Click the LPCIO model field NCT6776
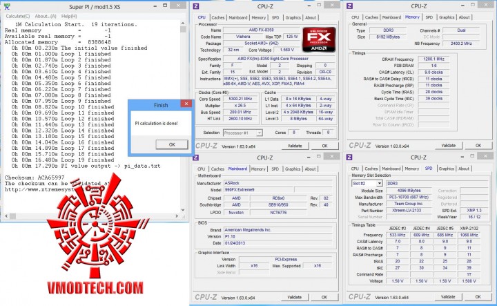The height and width of the screenshot is (306, 497). point(278,213)
